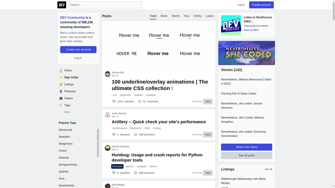
Task: Switch to the Infinity tab
Action: 197,16
